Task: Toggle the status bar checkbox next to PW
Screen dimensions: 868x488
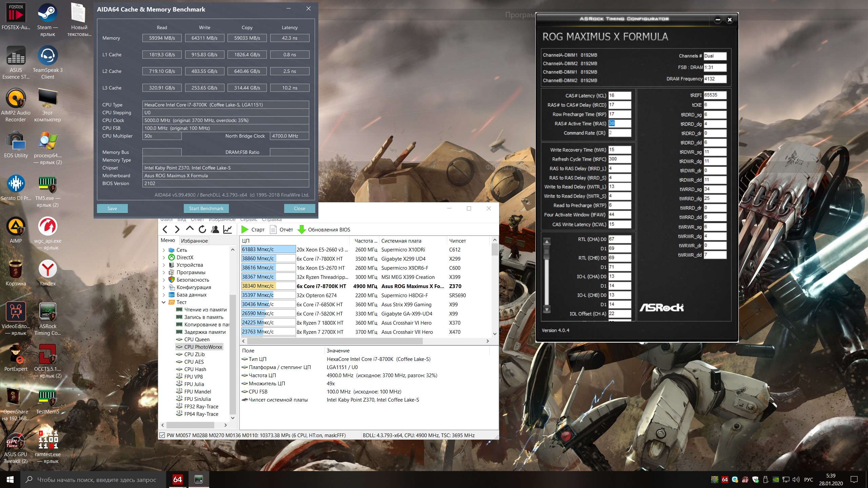Action: click(162, 435)
